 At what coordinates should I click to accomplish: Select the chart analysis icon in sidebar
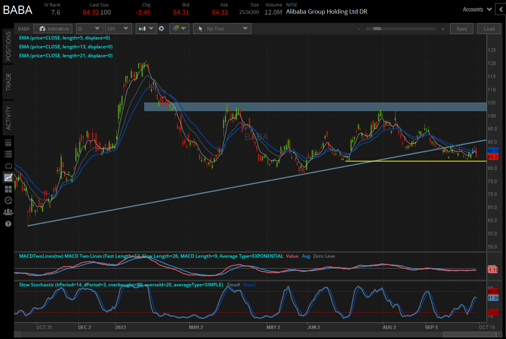[x=8, y=177]
